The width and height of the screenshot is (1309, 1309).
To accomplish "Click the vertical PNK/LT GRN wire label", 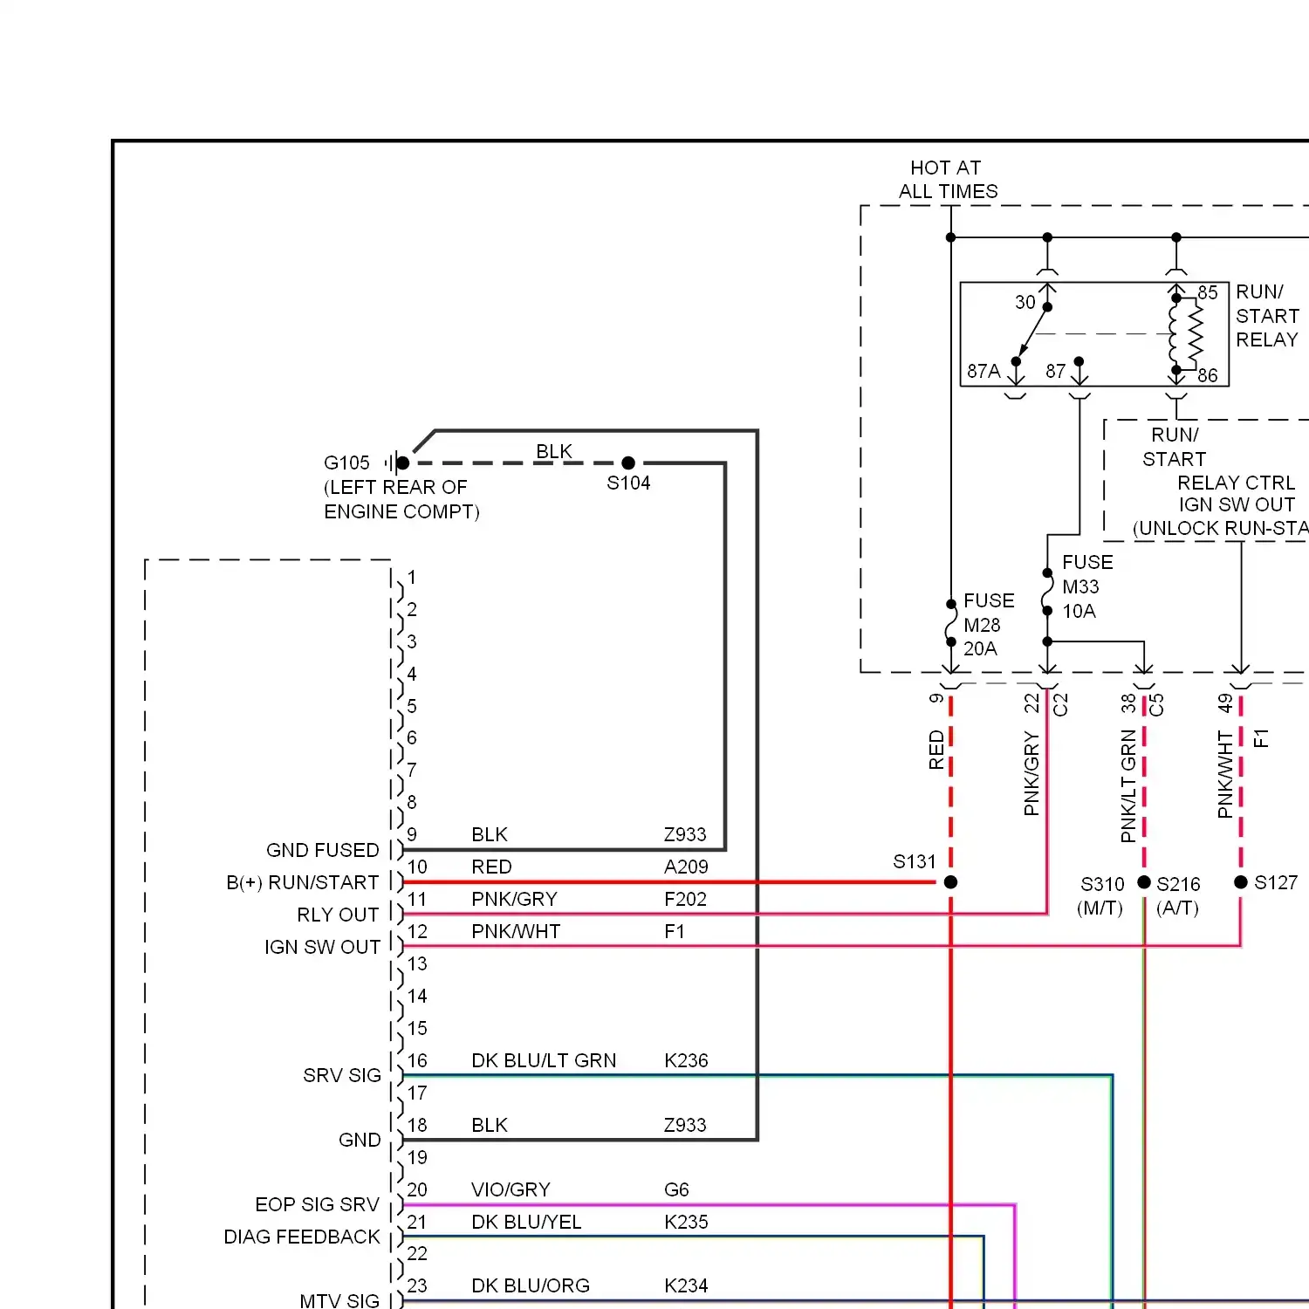I will [x=1128, y=786].
